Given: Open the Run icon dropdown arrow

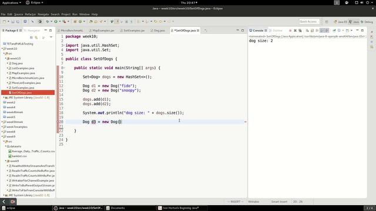Looking at the screenshot, I should pyautogui.click(x=60, y=22).
